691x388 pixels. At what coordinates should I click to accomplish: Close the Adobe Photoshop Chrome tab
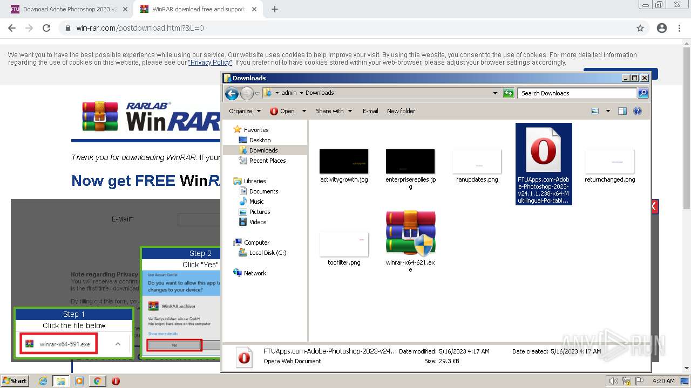(125, 9)
